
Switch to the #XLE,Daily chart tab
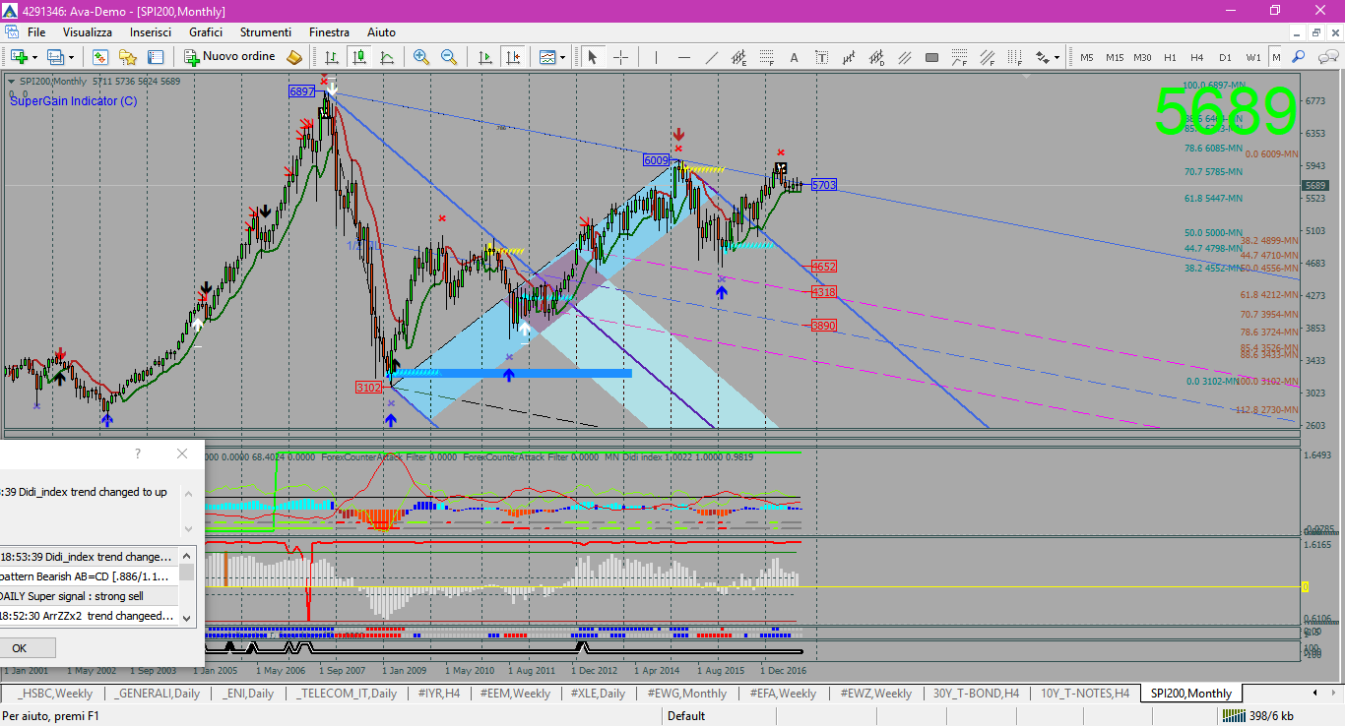[598, 694]
